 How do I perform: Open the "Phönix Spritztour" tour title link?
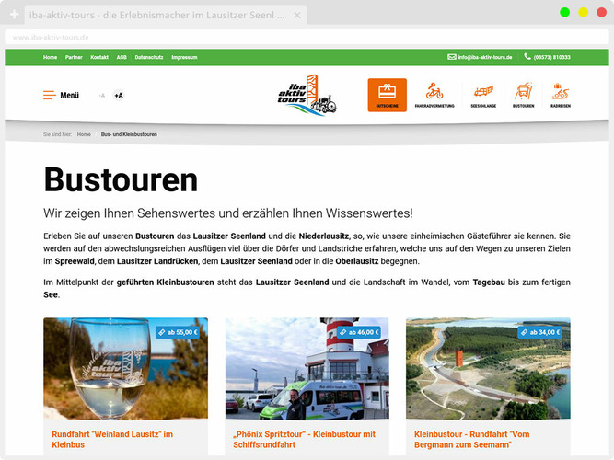(x=304, y=439)
